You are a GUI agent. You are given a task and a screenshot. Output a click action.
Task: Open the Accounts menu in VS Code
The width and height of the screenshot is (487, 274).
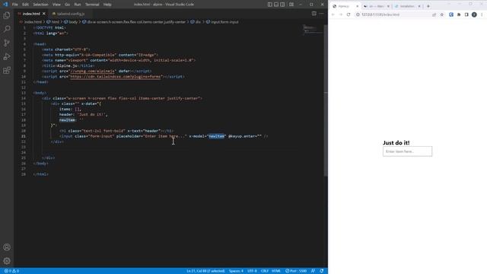pyautogui.click(x=7, y=247)
